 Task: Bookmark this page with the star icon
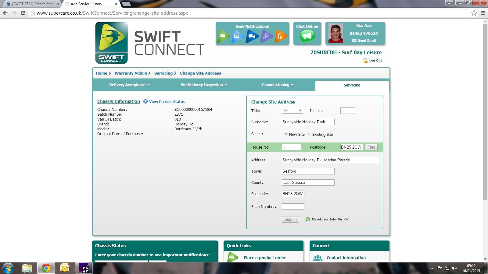tap(474, 13)
